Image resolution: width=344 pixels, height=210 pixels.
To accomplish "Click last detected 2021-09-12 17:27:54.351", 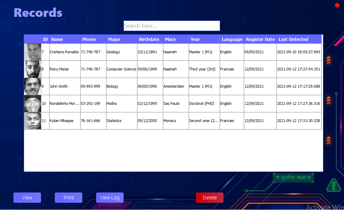I will [299, 69].
